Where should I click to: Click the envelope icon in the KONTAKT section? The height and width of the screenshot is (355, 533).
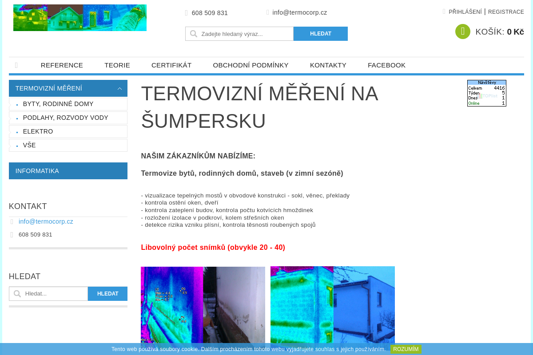11,221
